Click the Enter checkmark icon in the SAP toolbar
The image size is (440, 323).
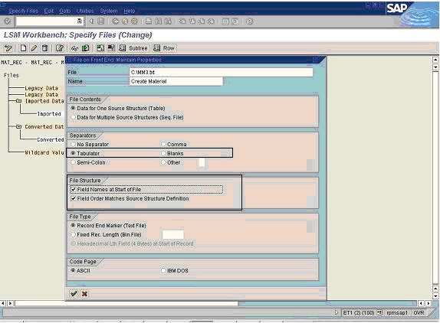point(8,21)
